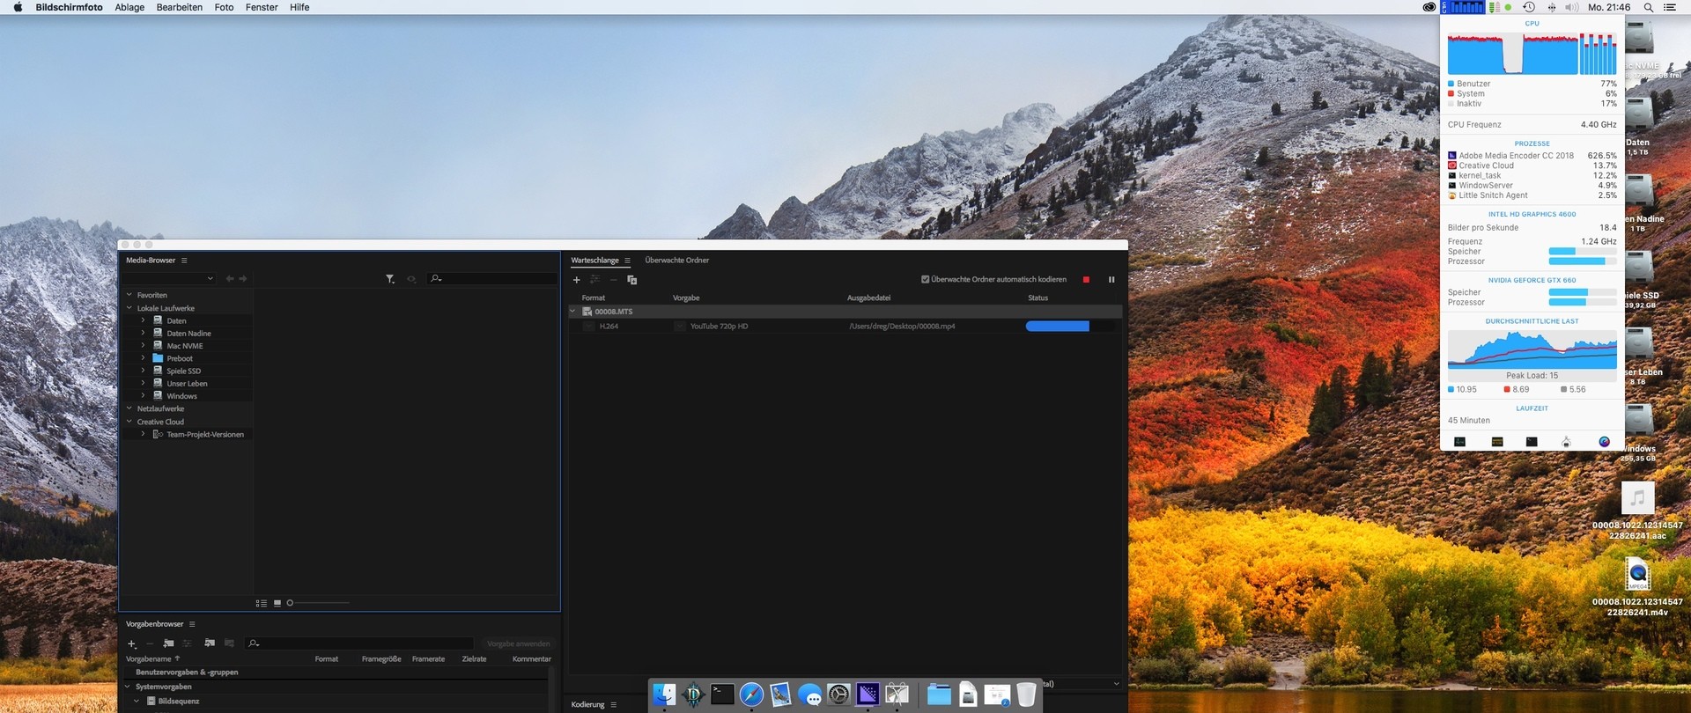Stop the queue with the red button

tap(1086, 280)
